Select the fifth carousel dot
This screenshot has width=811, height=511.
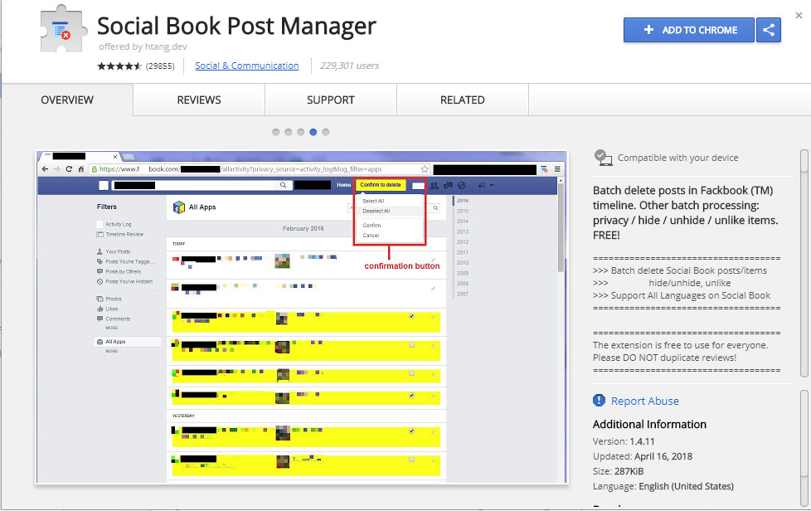click(x=325, y=133)
